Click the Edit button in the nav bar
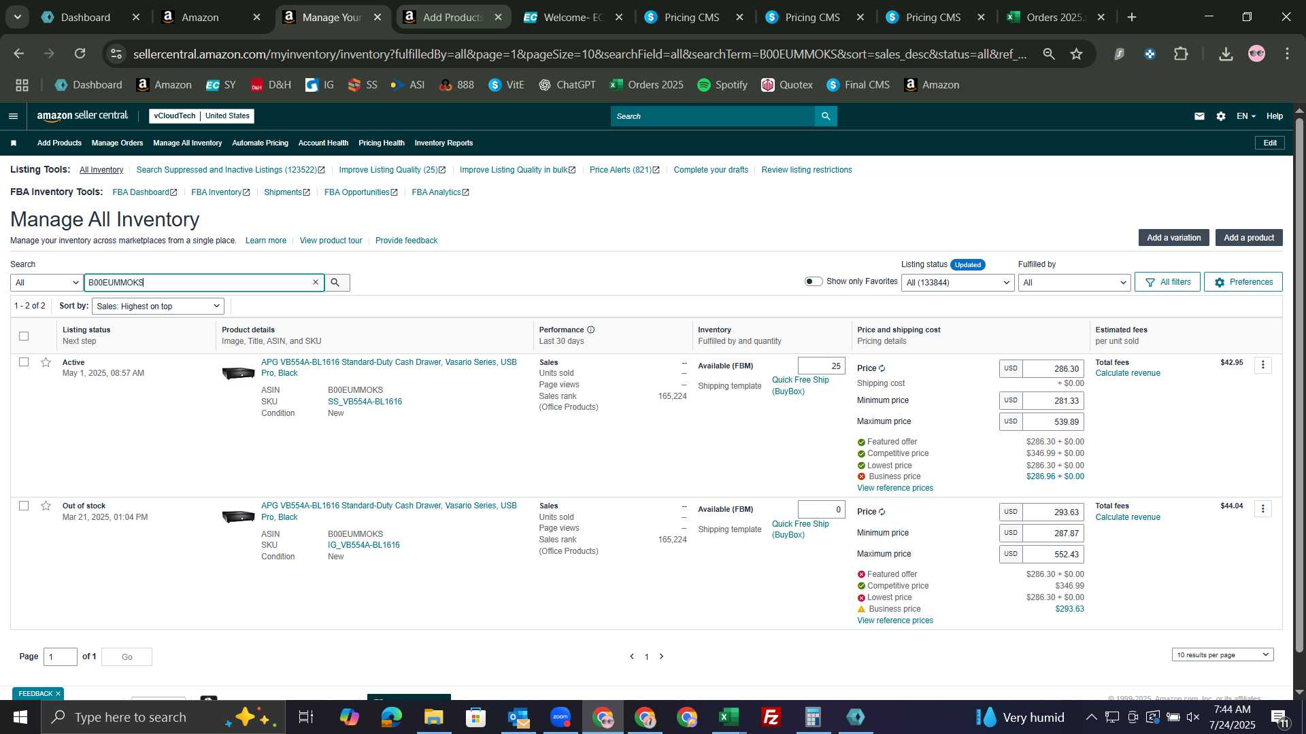Screen dimensions: 1306x734 [x=1269, y=143]
